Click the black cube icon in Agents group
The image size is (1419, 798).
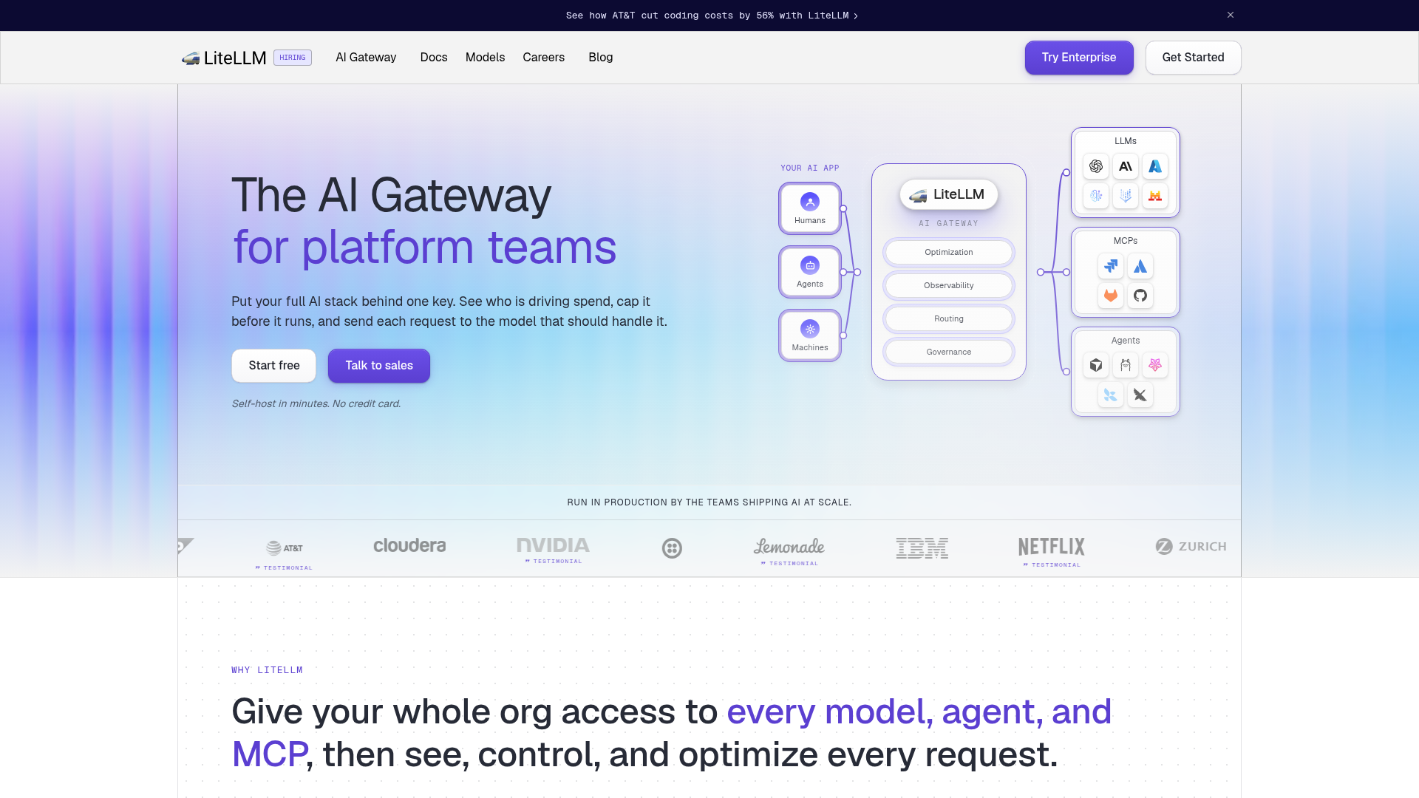click(1096, 365)
